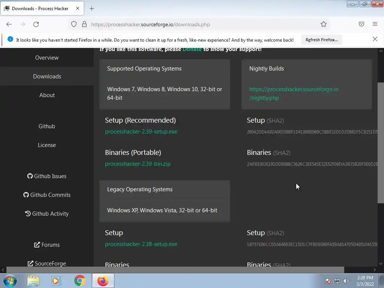Open the Github sidebar link

[x=47, y=126]
